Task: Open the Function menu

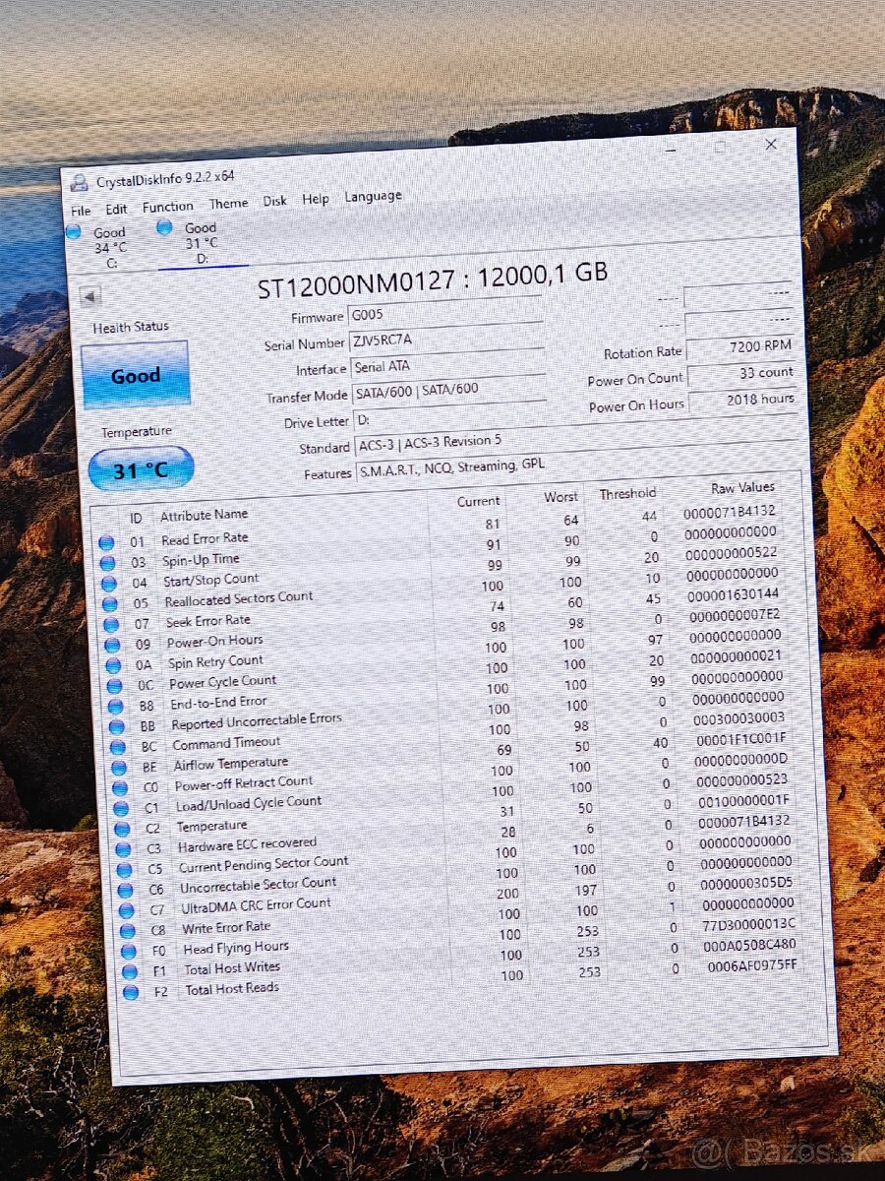Action: click(167, 206)
